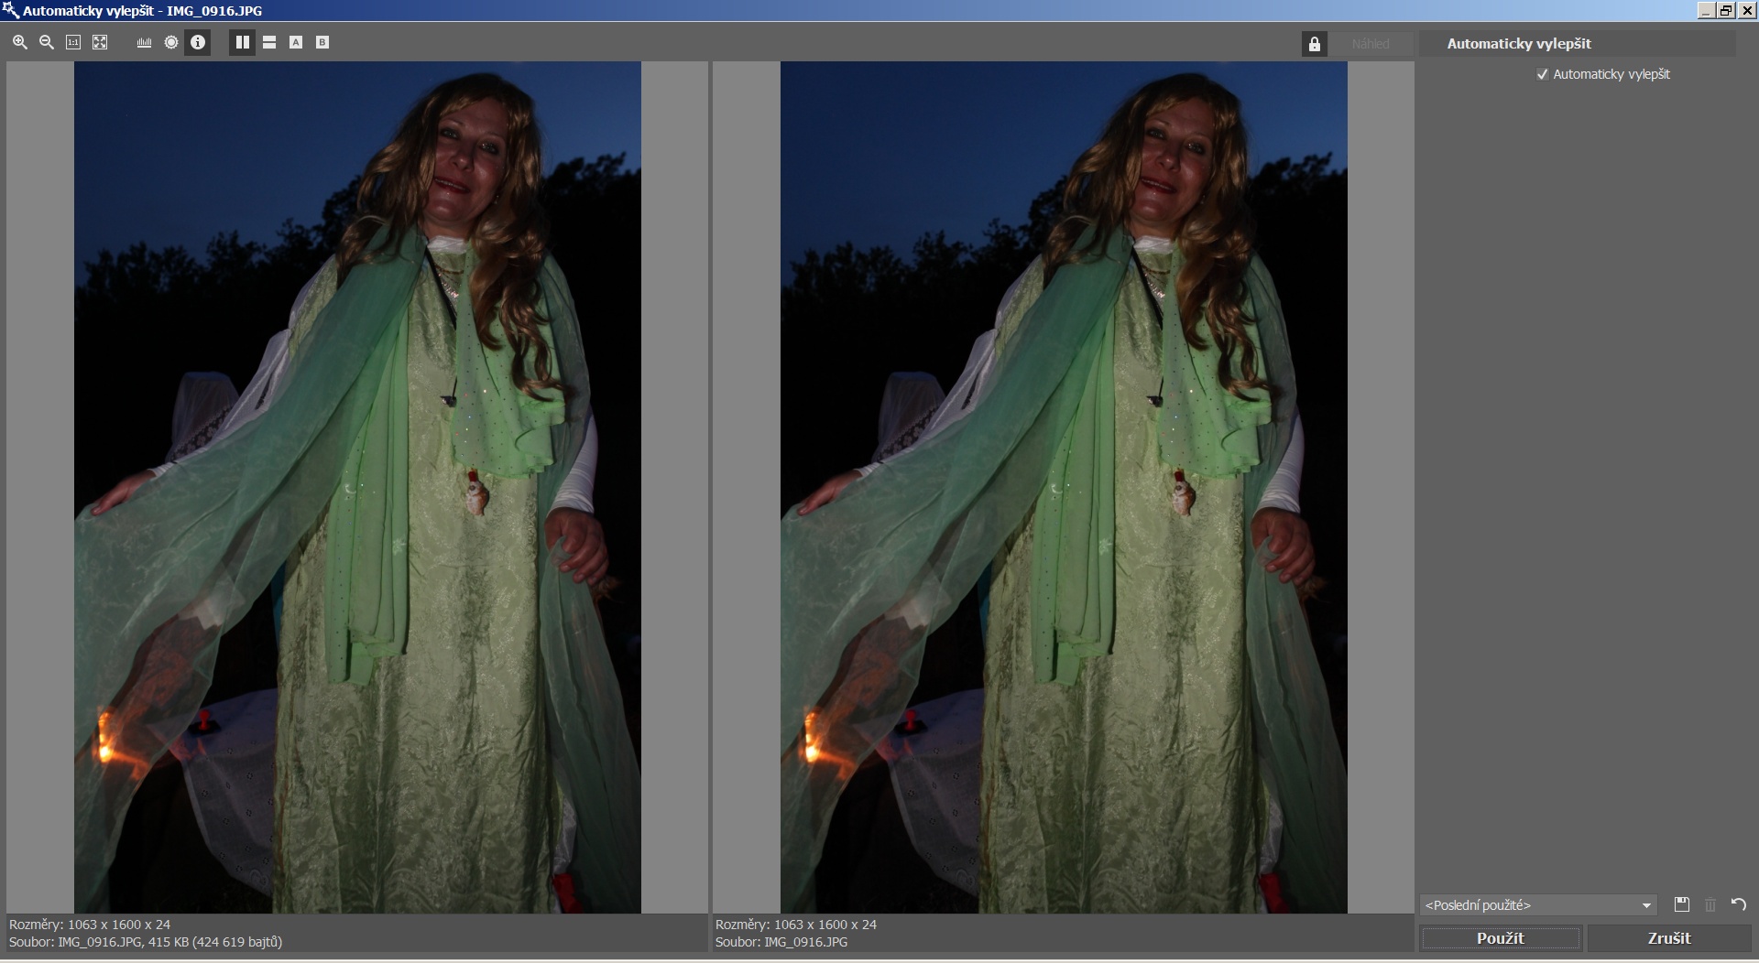Uncheck the Automaticky vylepšit checkbox
The width and height of the screenshot is (1759, 963).
tap(1543, 74)
